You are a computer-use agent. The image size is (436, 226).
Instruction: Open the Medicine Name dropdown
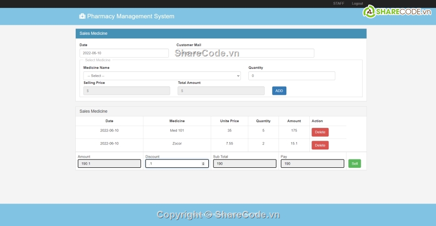point(162,76)
